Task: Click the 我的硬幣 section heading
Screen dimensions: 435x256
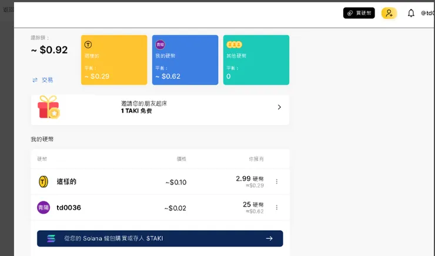Action: point(42,139)
